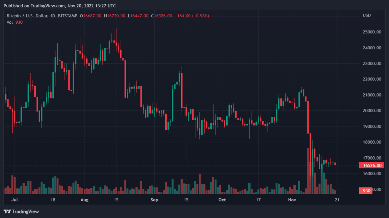
Task: Click the −164.00 (−0.98%) change value
Action: pyautogui.click(x=193, y=16)
